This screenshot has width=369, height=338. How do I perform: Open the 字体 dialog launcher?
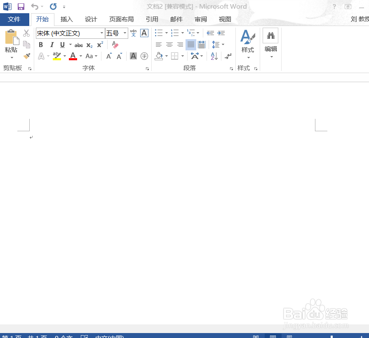point(147,69)
